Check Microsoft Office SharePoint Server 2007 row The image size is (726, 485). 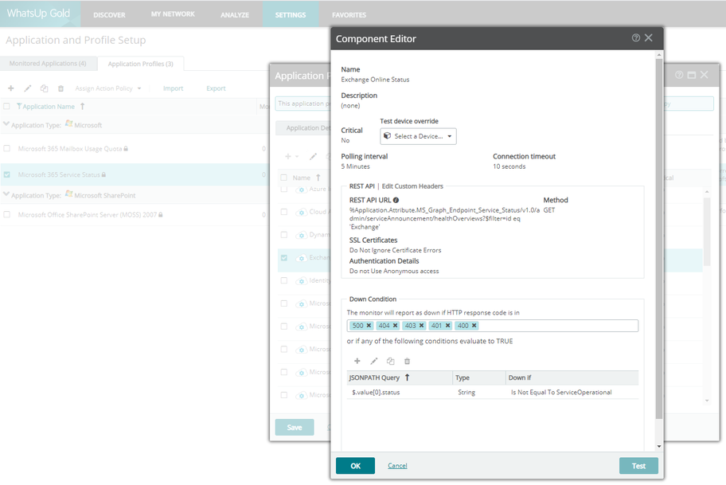6,214
